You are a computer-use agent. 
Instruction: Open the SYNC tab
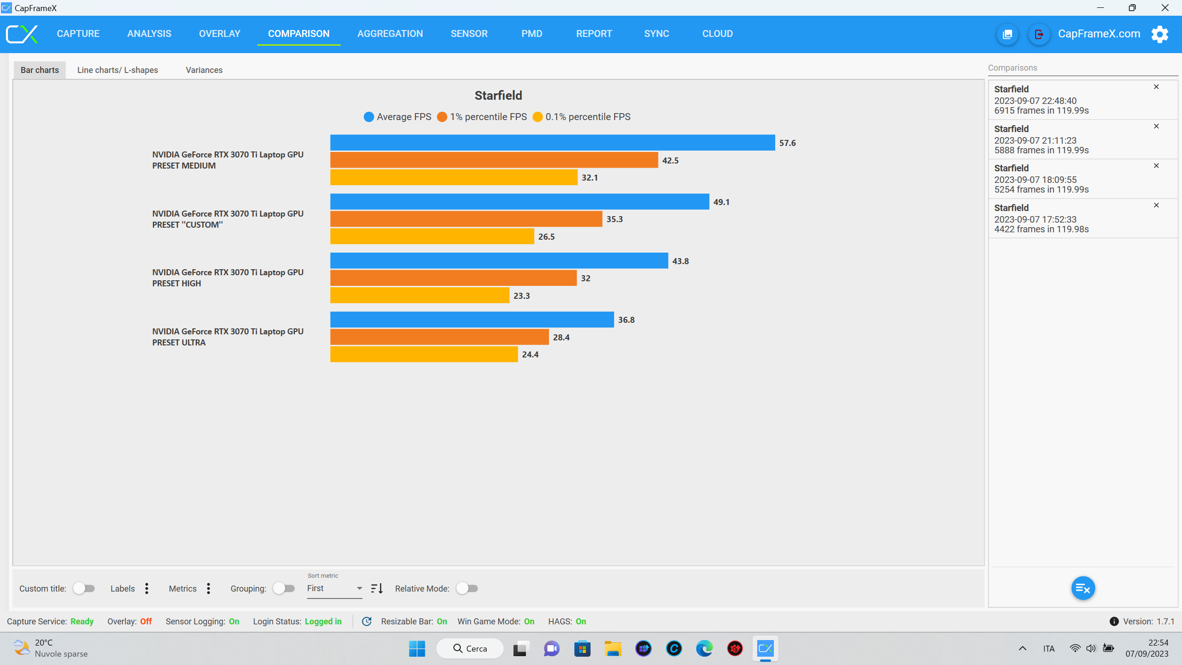click(x=657, y=34)
